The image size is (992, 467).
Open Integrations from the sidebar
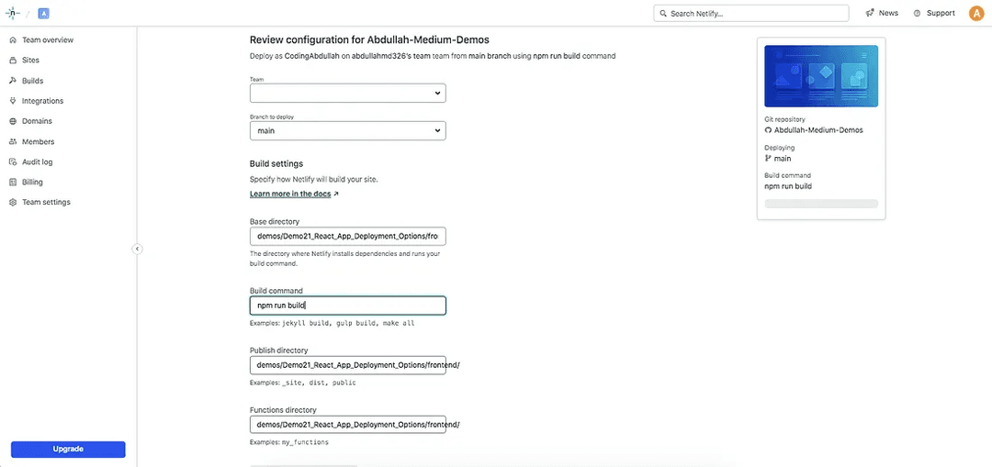[x=42, y=101]
